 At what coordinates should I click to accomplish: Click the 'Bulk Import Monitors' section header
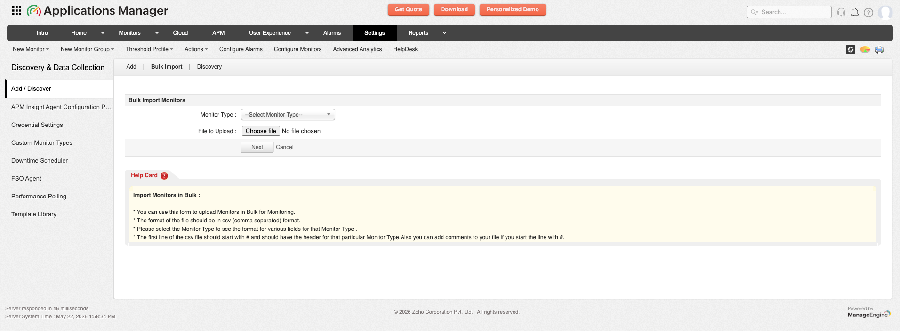tap(157, 100)
